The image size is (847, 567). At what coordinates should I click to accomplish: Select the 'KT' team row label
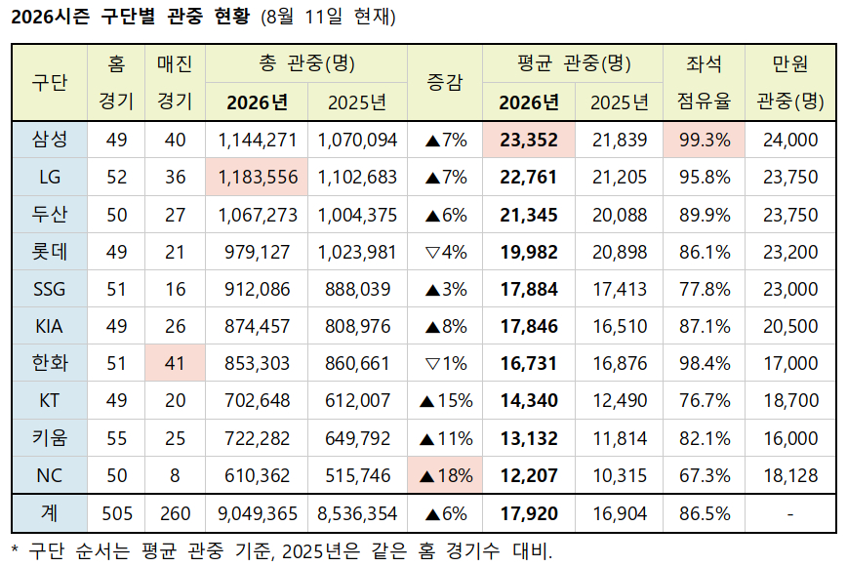[x=49, y=400]
